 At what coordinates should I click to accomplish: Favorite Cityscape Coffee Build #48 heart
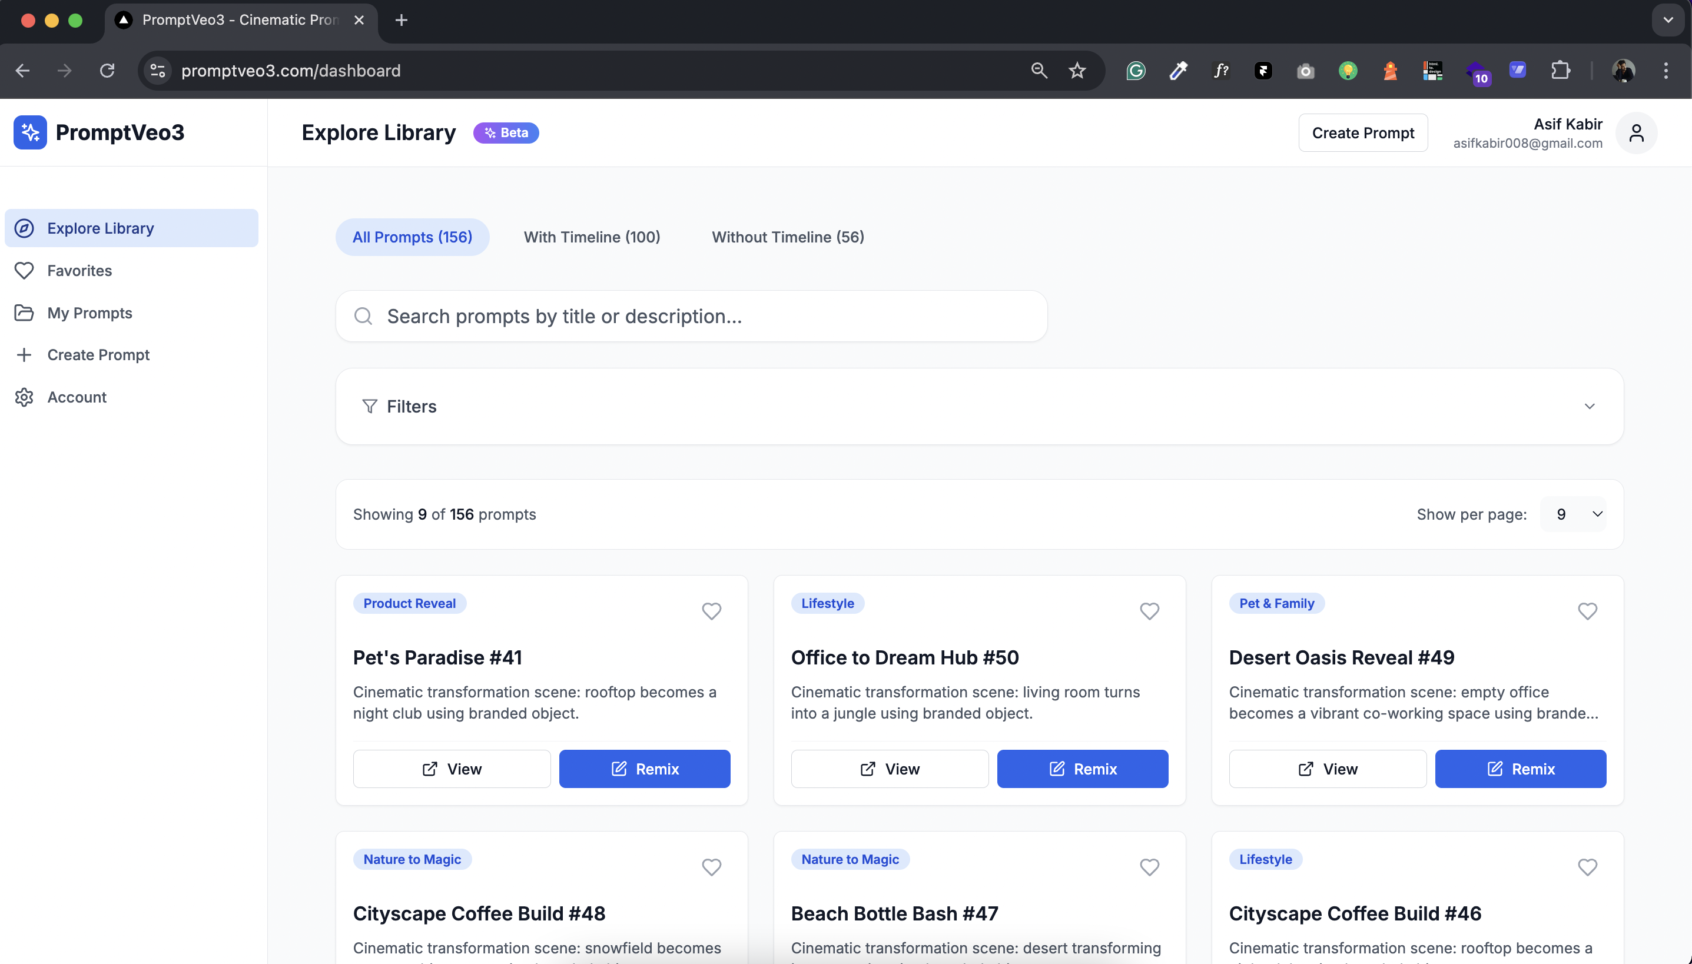click(711, 867)
